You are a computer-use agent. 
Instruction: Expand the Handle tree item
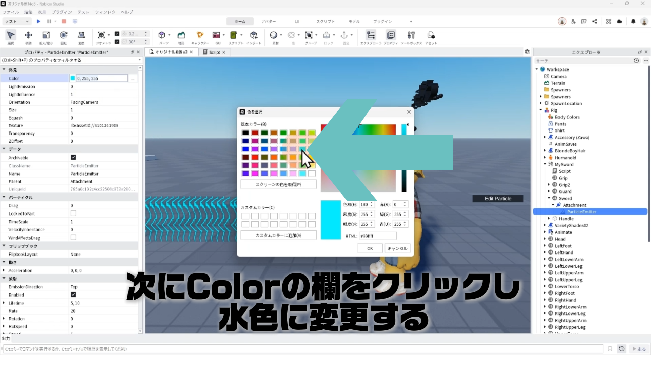click(549, 219)
